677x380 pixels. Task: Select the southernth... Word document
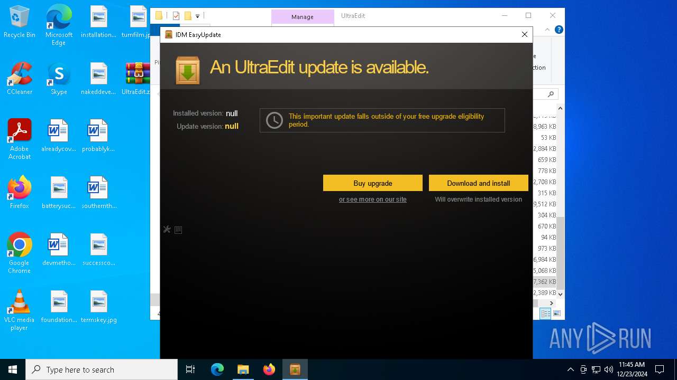coord(98,192)
